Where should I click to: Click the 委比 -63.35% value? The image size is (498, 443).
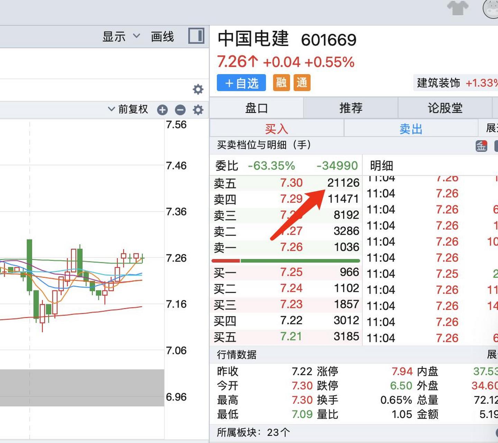pyautogui.click(x=271, y=166)
